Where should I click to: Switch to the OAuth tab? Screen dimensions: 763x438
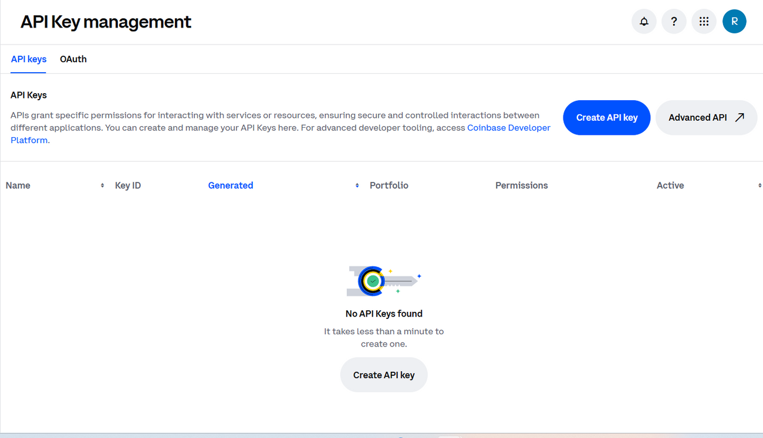point(73,59)
